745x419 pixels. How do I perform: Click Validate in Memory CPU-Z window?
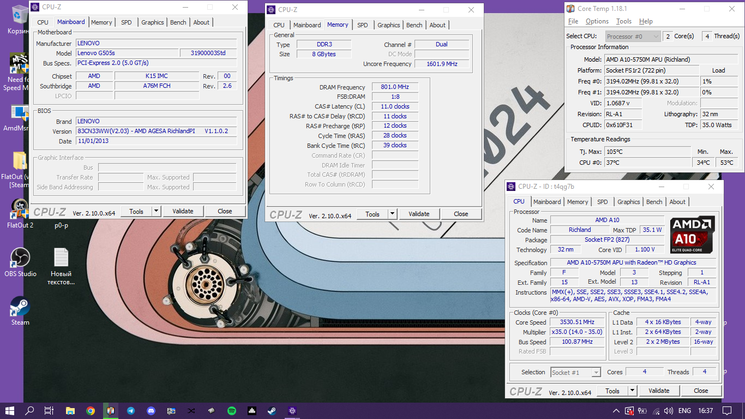coord(419,214)
